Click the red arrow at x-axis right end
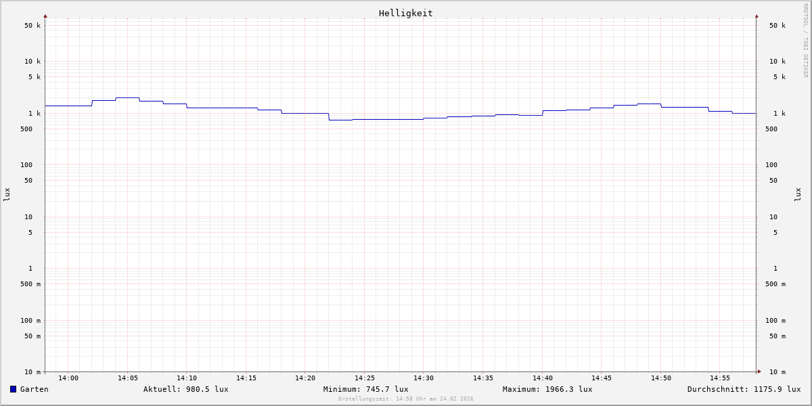Screen dimensions: 812x406 (759, 371)
